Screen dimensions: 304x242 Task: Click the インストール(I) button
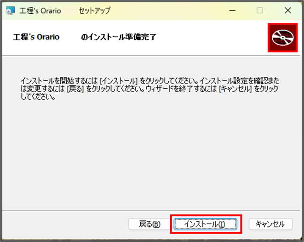(205, 224)
